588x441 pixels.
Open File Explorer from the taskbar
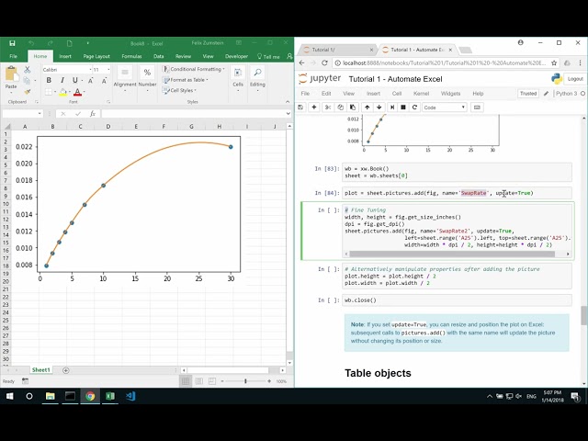click(x=50, y=396)
